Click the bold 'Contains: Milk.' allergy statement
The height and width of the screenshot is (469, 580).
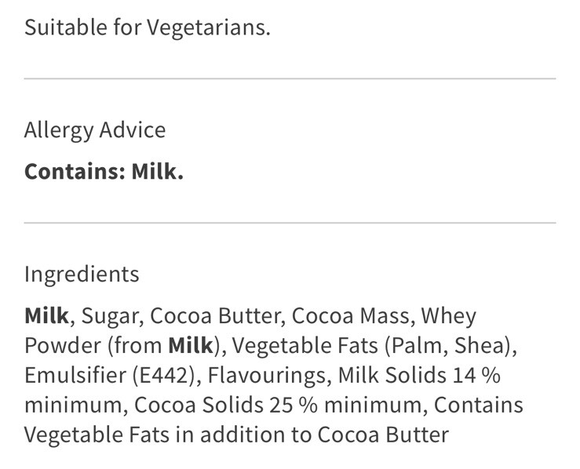point(104,172)
